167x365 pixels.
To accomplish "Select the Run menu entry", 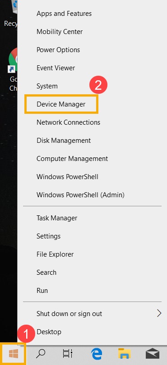I will point(42,291).
